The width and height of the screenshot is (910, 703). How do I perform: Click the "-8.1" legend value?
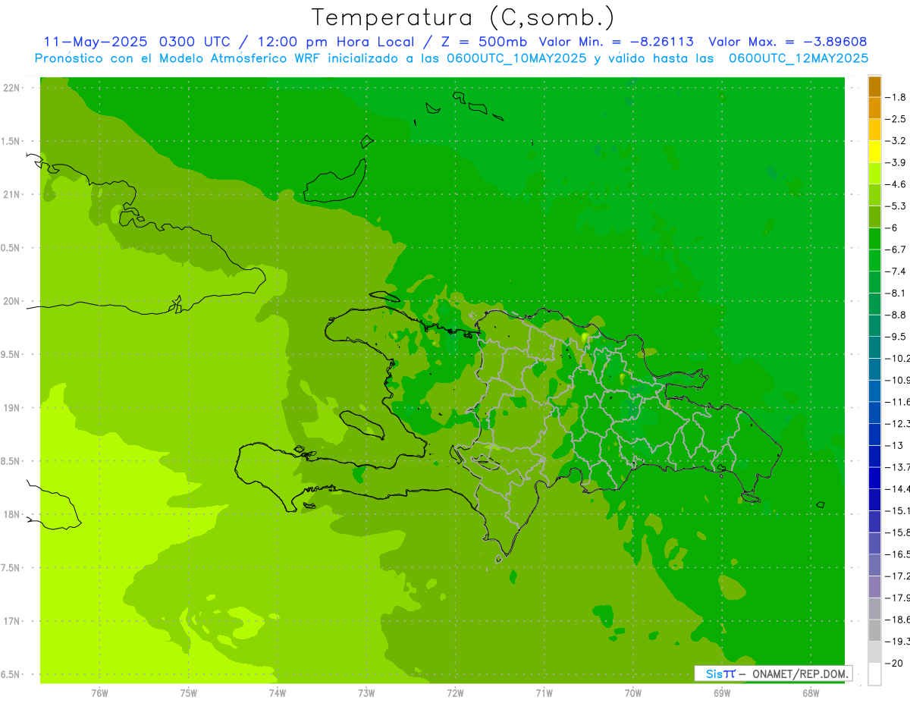point(896,293)
